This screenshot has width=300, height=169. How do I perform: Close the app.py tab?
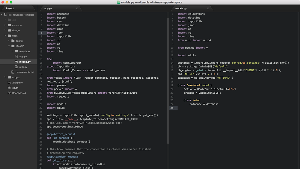coord(77,8)
